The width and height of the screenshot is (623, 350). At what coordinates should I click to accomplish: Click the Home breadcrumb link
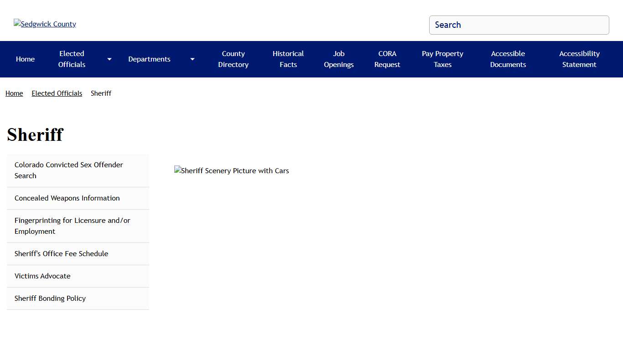click(14, 93)
